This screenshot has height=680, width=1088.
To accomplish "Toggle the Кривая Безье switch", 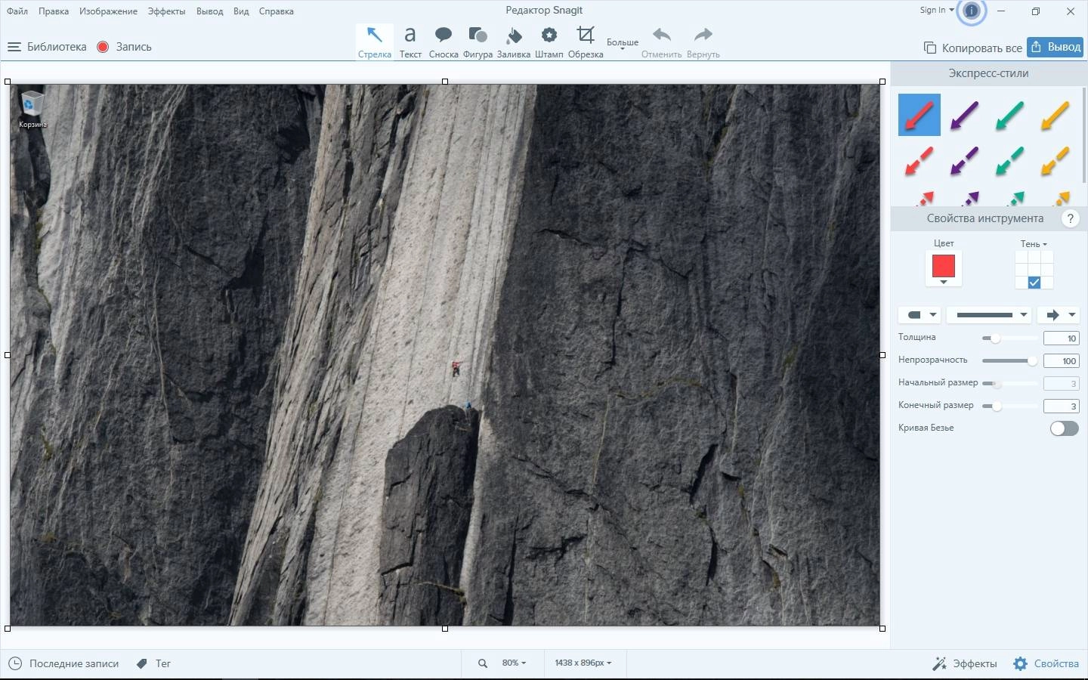I will click(1064, 428).
